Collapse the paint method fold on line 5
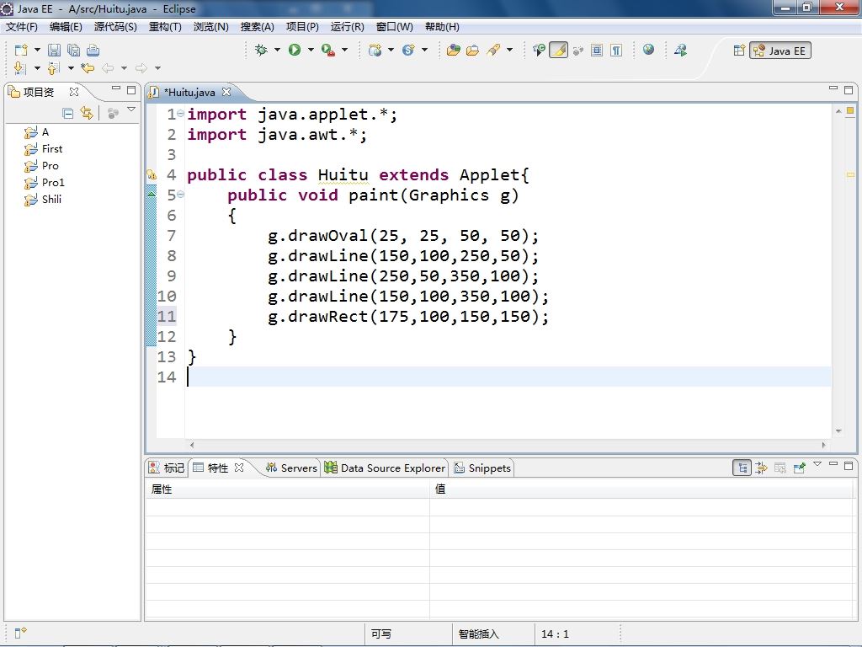This screenshot has height=647, width=862. 181,195
